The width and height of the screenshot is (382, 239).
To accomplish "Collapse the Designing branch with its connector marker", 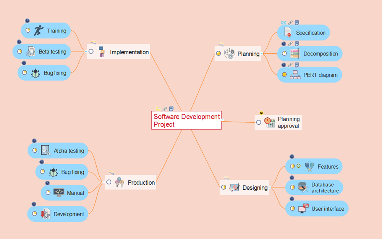I will coord(271,188).
